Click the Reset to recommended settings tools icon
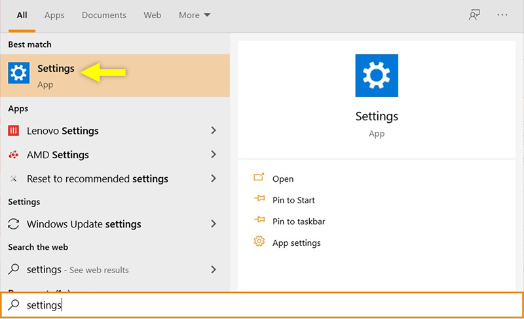The image size is (524, 319). point(14,178)
